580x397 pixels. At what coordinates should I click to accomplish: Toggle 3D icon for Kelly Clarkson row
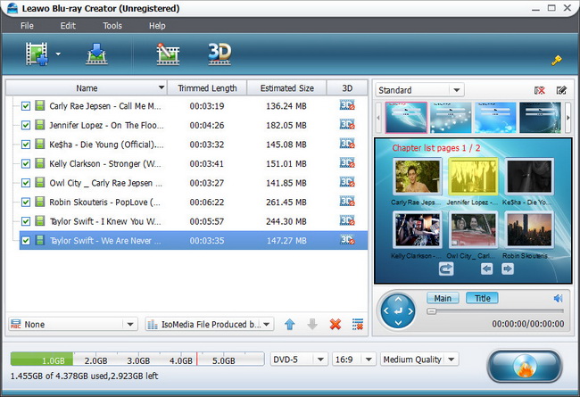coord(347,163)
